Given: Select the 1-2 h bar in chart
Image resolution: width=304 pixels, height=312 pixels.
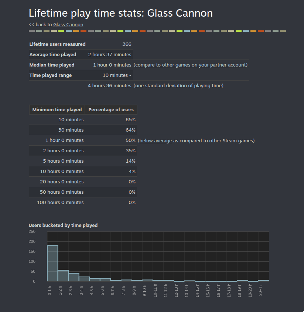Looking at the screenshot, I should pos(63,276).
